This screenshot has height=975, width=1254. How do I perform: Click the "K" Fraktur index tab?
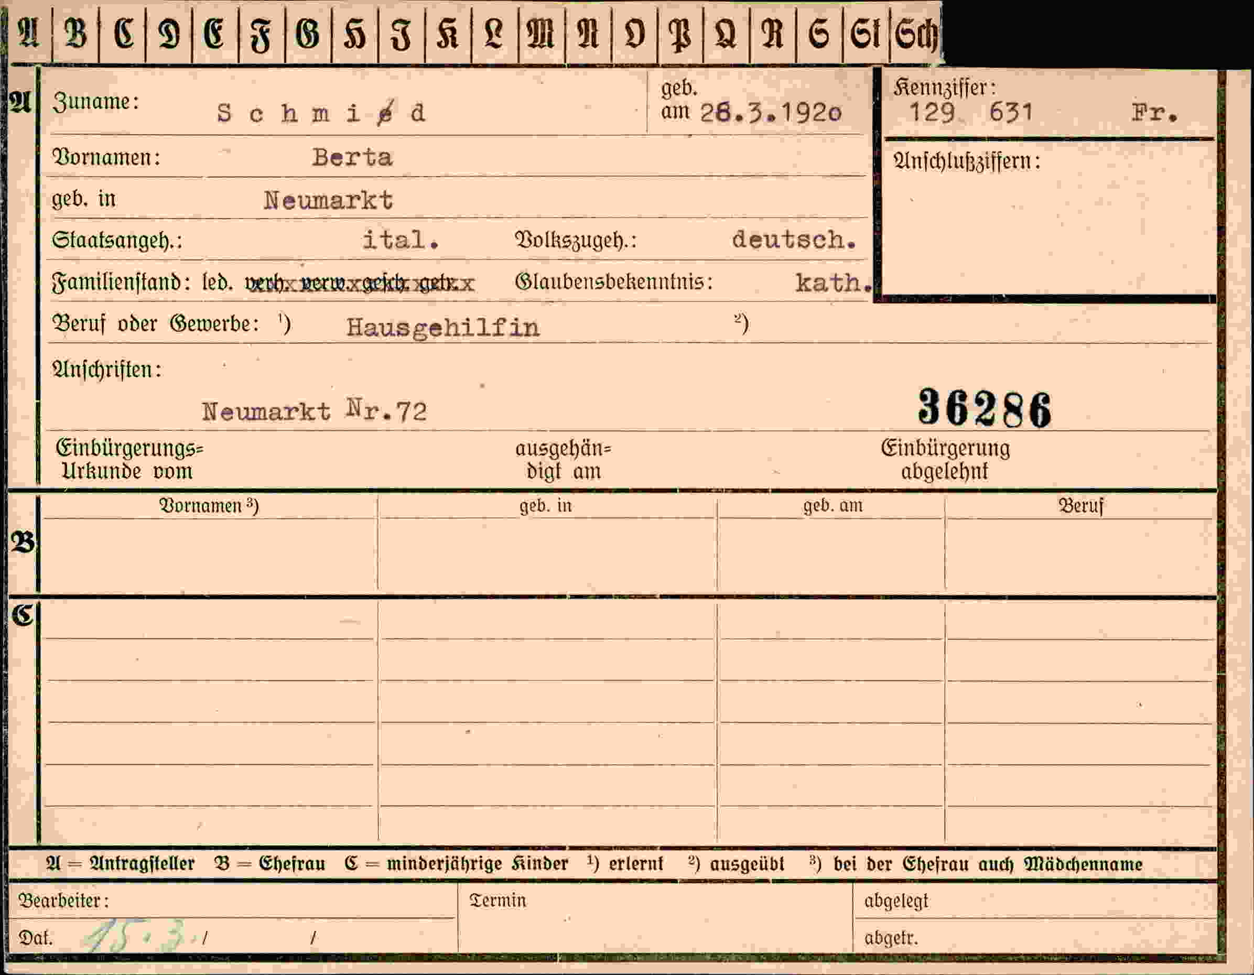(448, 34)
